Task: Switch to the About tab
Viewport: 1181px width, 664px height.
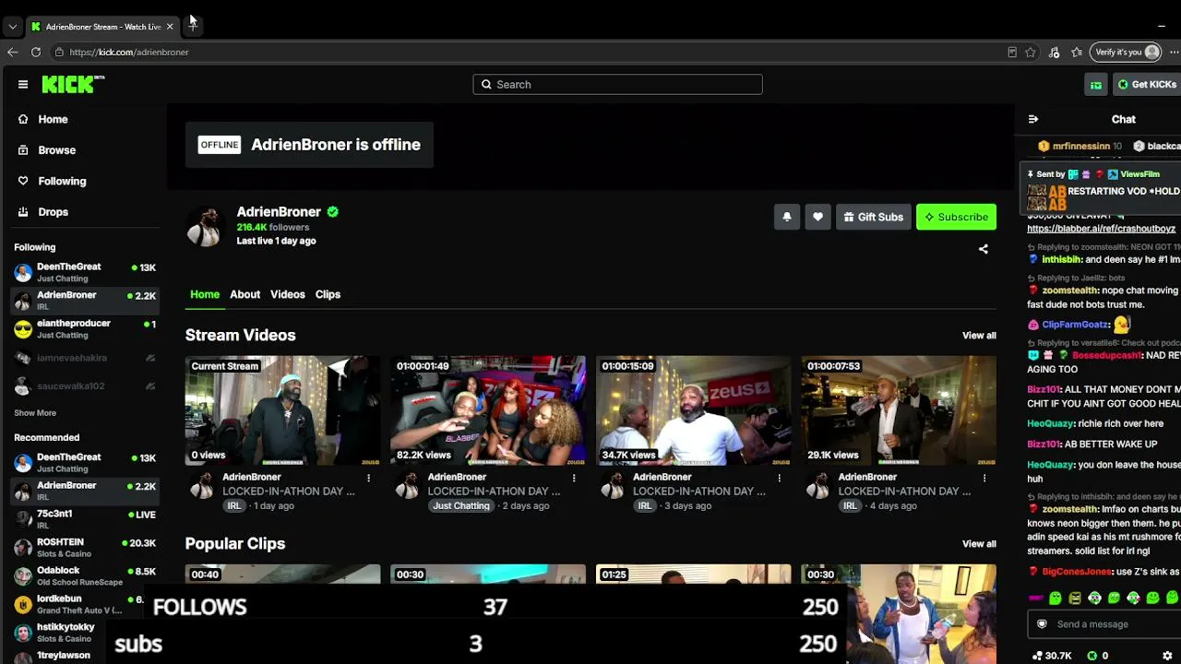Action: tap(245, 294)
